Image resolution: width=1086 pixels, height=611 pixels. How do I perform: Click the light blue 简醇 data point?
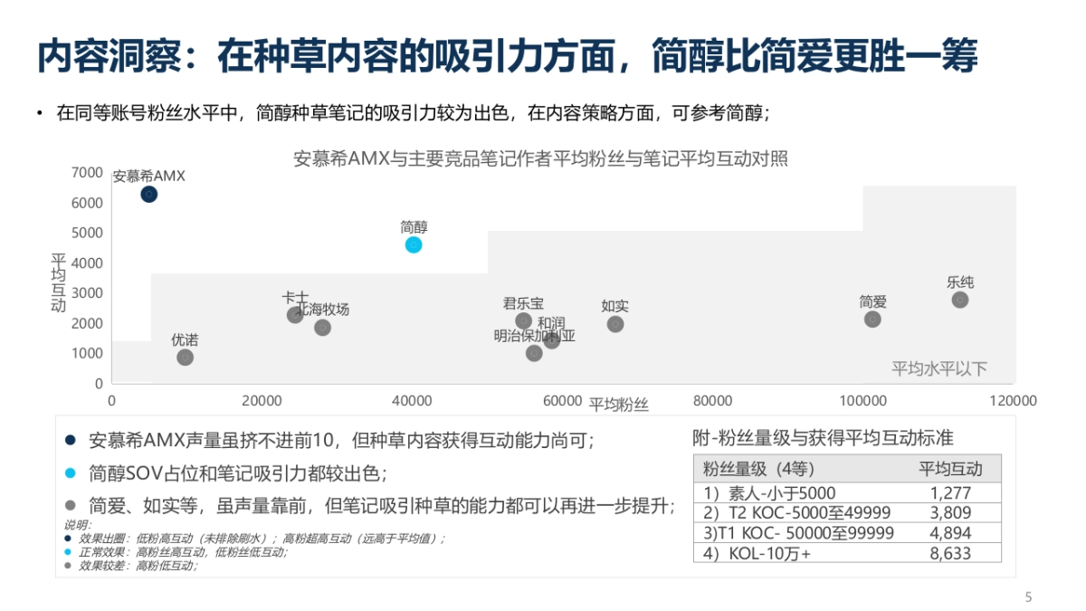[x=414, y=244]
